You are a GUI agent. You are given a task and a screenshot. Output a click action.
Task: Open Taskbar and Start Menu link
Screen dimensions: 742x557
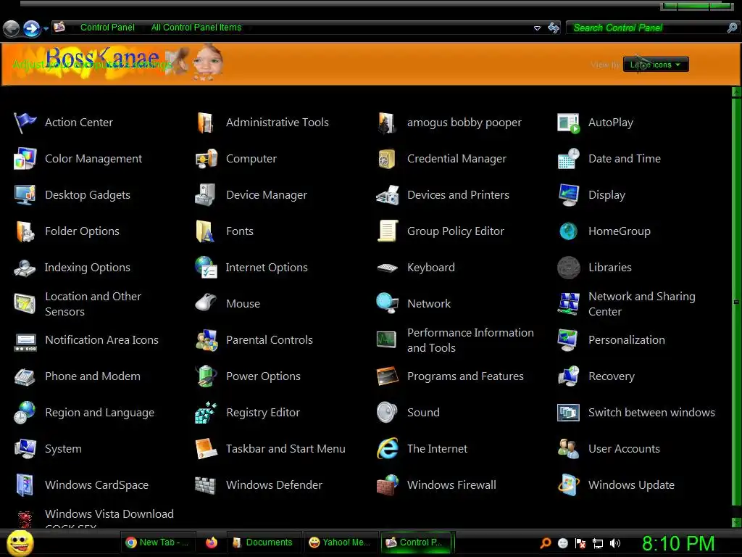285,449
